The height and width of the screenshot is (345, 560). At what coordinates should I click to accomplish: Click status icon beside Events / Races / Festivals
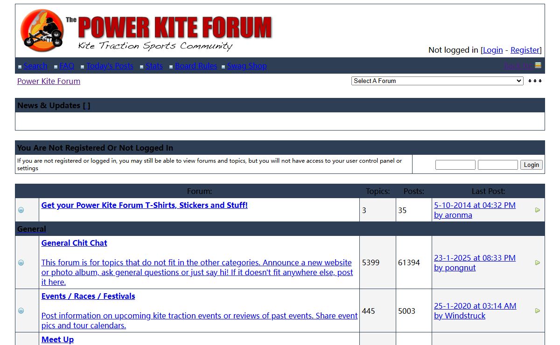click(21, 310)
